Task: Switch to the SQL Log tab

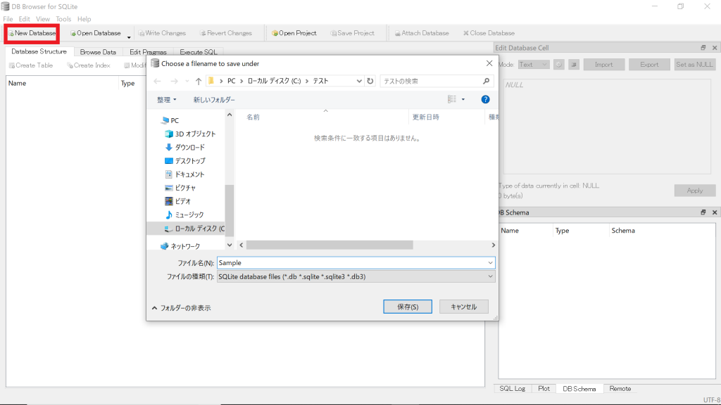Action: click(512, 389)
